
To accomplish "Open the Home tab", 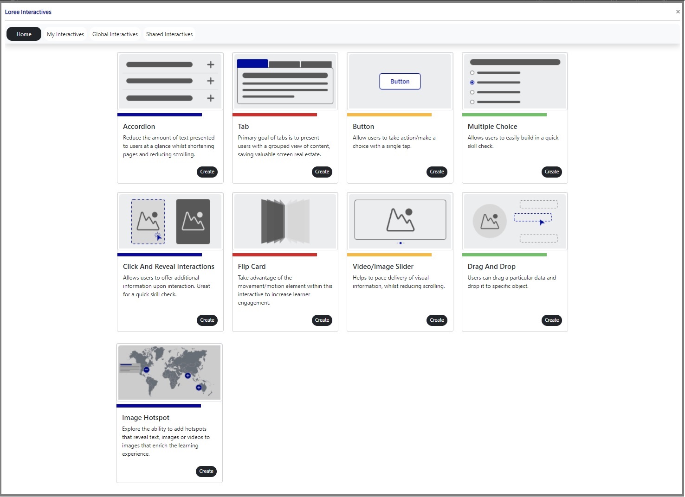I will pyautogui.click(x=24, y=34).
